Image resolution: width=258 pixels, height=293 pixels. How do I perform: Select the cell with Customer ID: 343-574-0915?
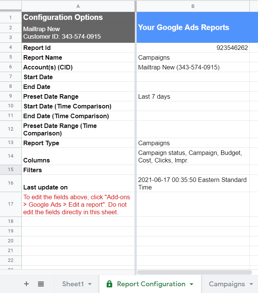pyautogui.click(x=78, y=33)
